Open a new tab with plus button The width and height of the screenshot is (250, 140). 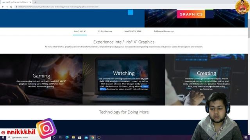35,2
